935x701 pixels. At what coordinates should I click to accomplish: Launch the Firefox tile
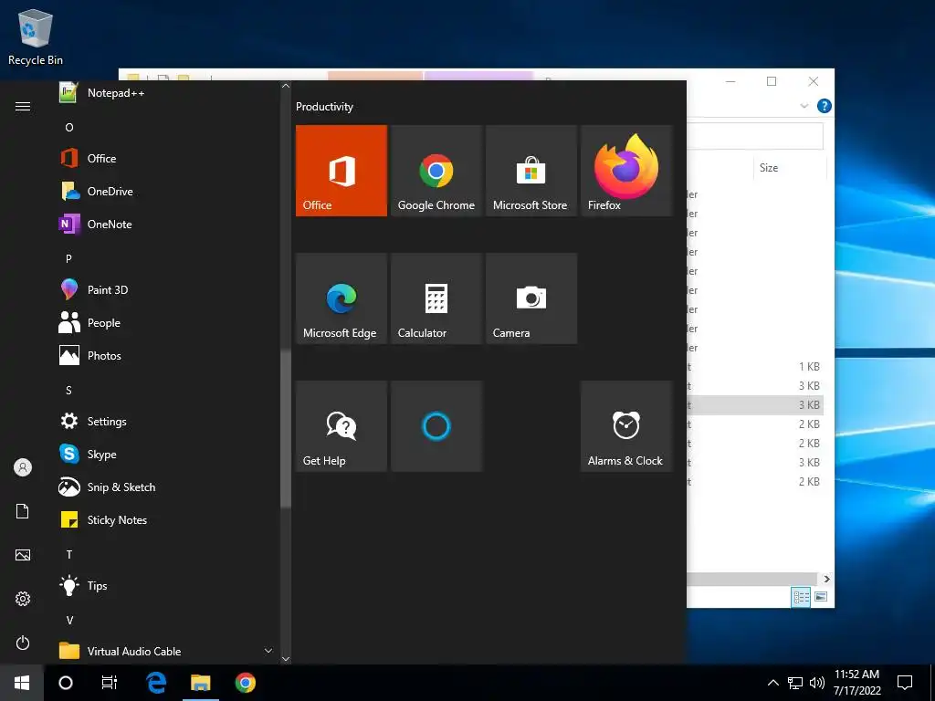pos(626,171)
